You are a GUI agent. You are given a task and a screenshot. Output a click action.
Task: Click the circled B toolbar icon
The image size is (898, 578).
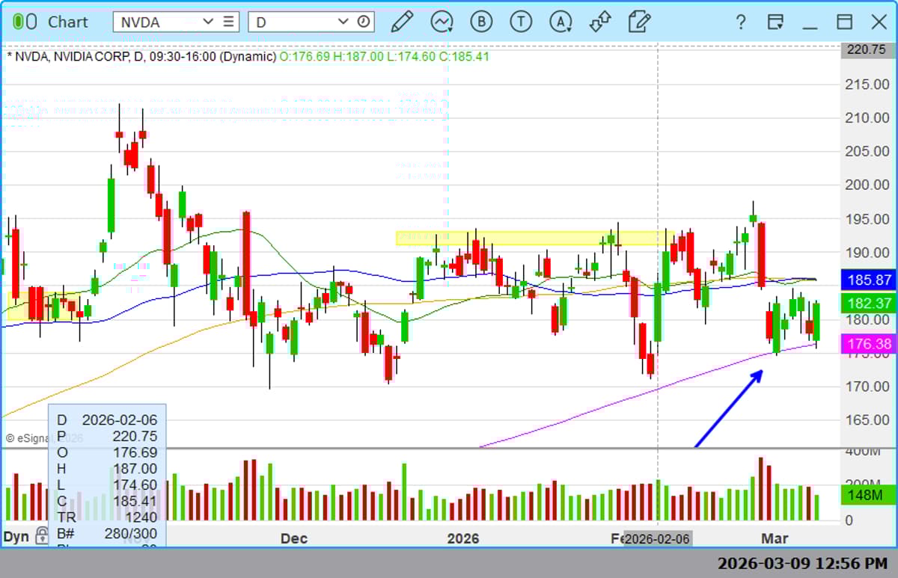[x=481, y=22]
